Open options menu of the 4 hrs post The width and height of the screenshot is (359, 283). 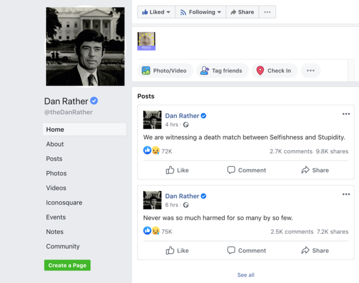coord(346,114)
